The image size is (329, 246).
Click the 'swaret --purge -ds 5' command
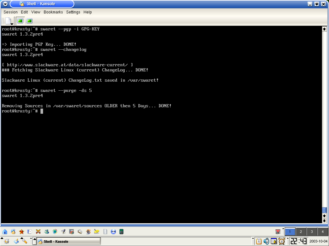(x=66, y=91)
